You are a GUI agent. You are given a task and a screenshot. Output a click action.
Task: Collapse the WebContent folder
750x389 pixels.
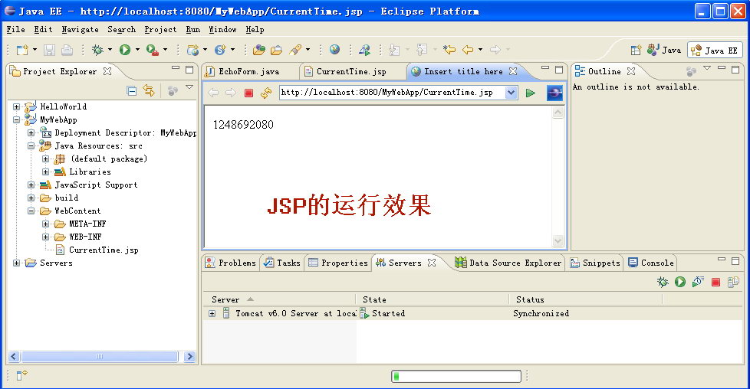pyautogui.click(x=31, y=211)
